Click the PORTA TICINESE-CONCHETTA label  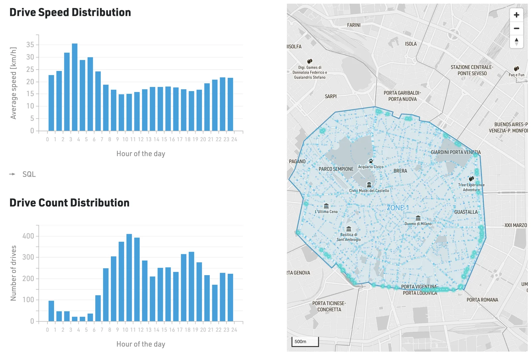coord(329,307)
